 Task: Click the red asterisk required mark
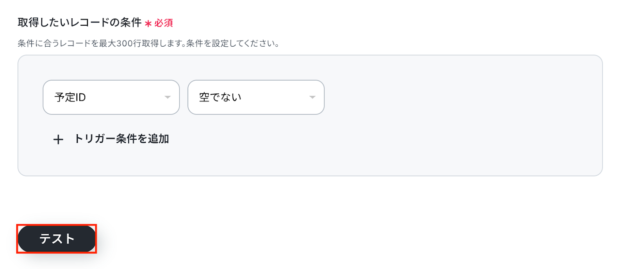tap(148, 24)
